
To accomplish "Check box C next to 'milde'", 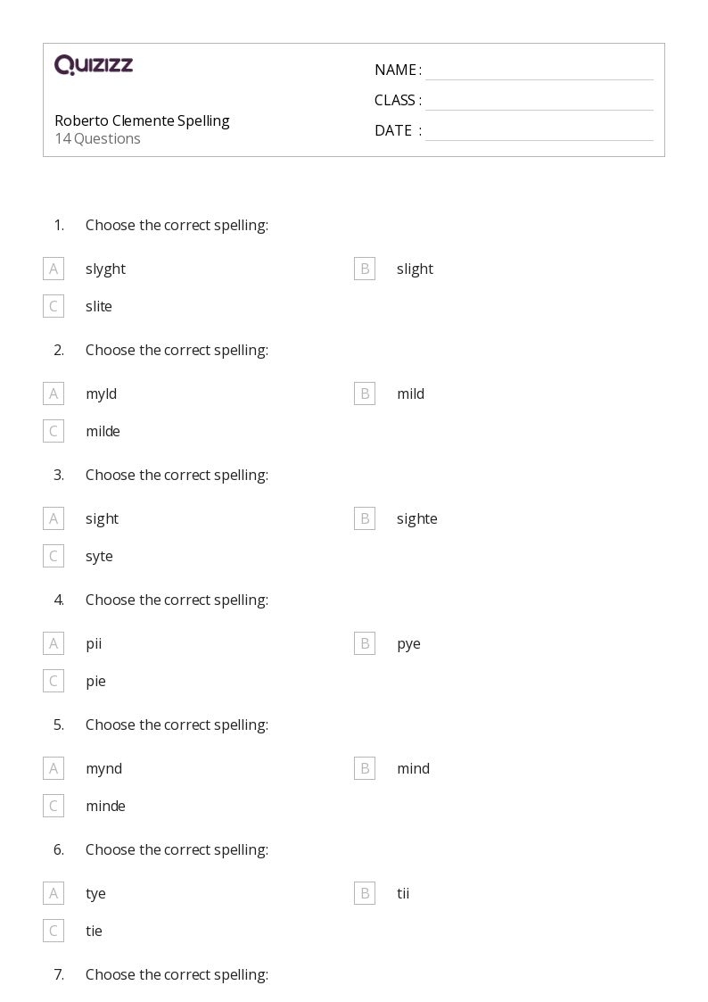I will (54, 431).
